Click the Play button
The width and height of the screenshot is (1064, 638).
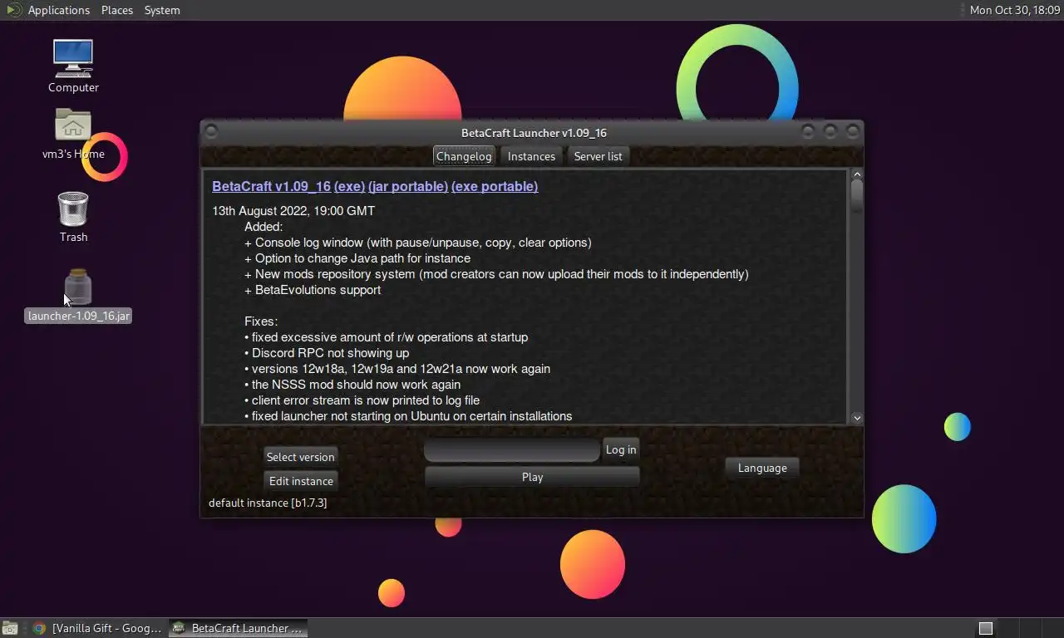point(532,477)
